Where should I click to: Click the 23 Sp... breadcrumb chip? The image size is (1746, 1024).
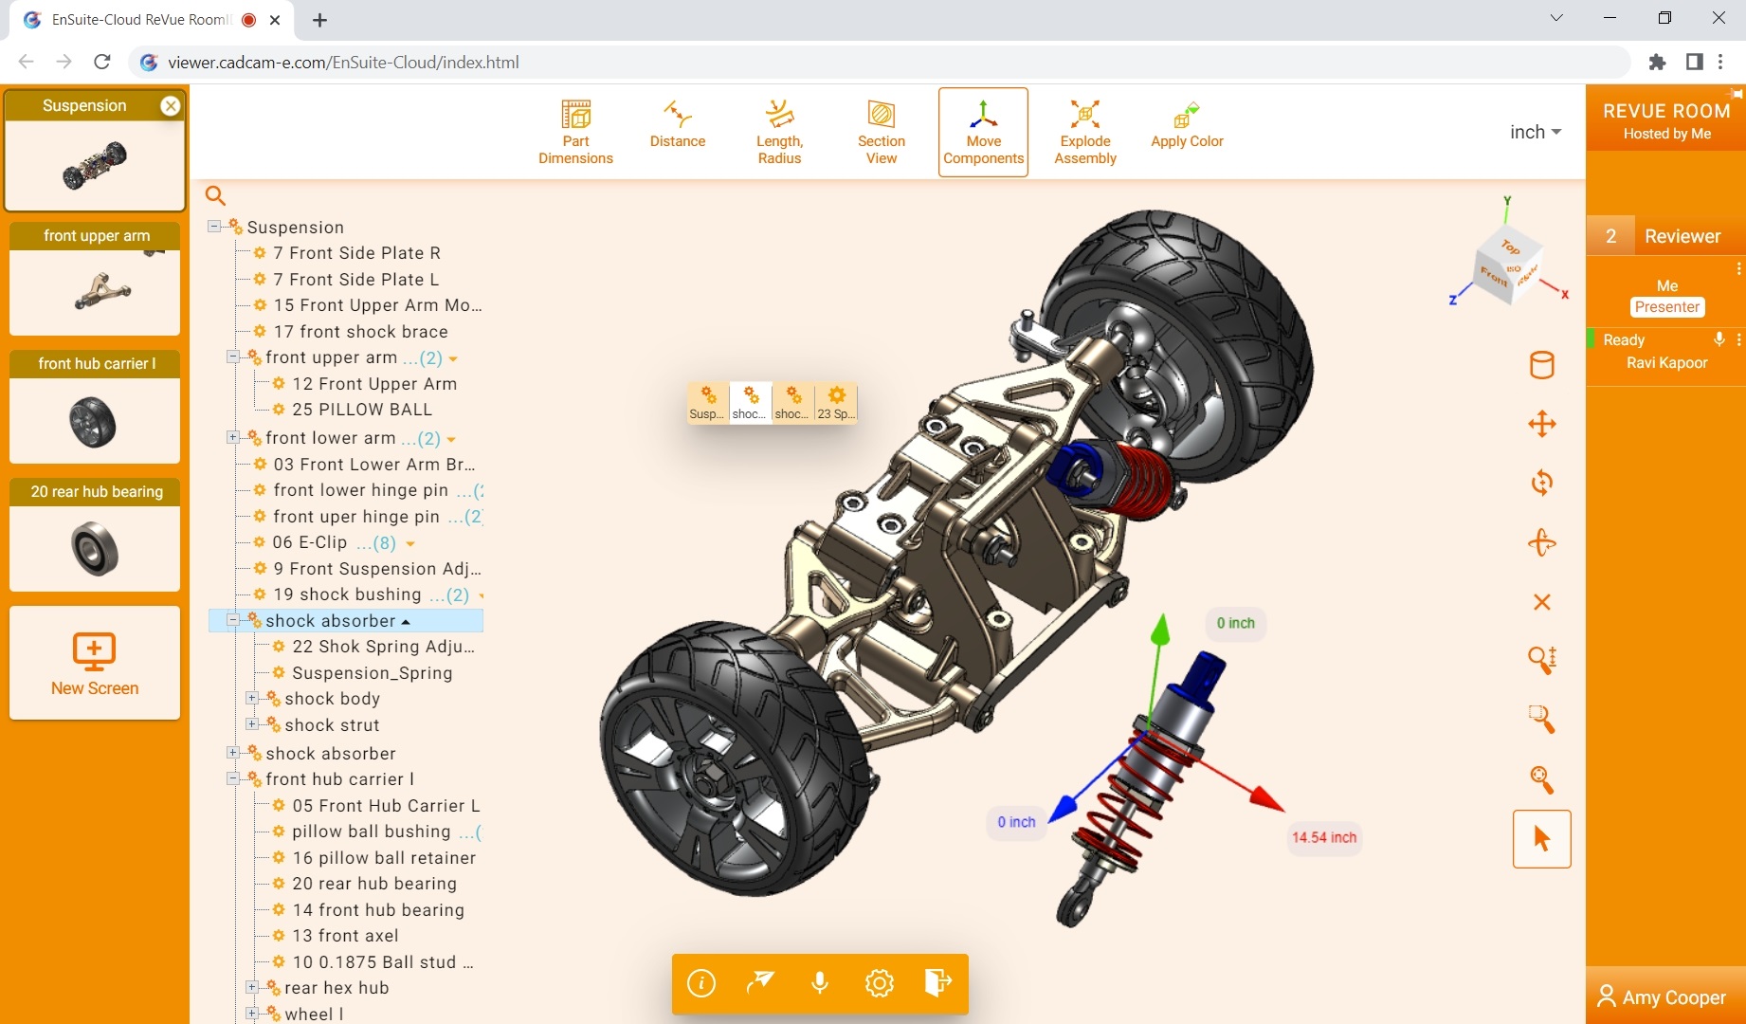tap(835, 403)
